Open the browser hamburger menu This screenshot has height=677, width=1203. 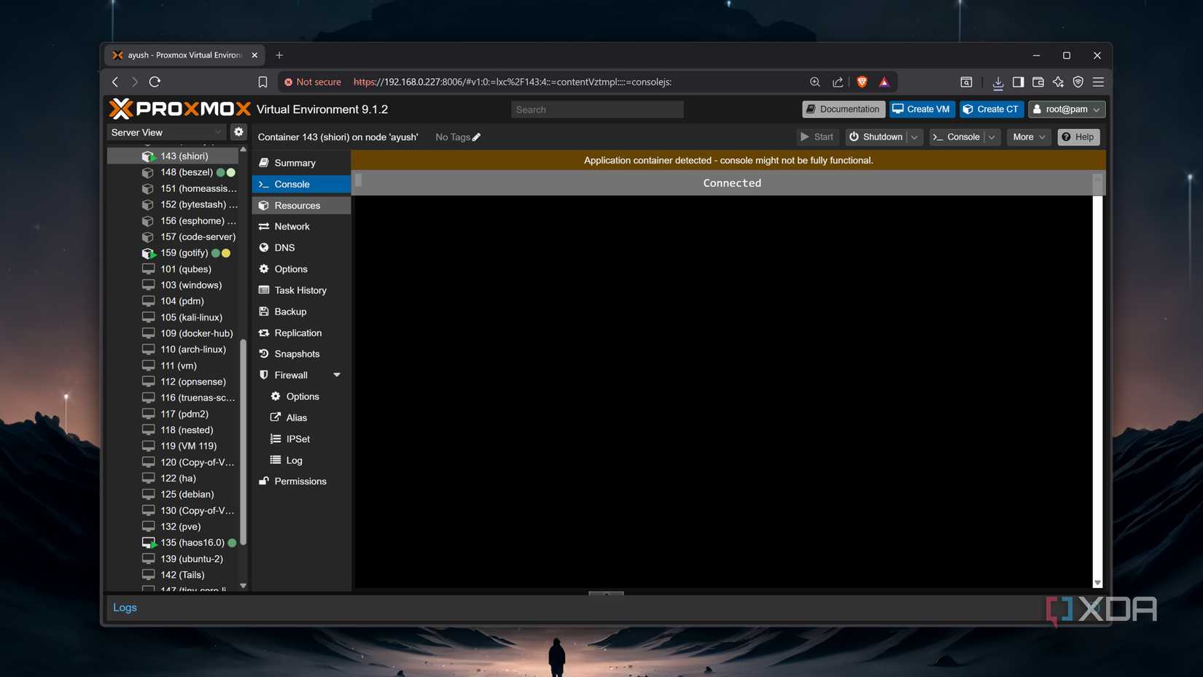tap(1098, 82)
